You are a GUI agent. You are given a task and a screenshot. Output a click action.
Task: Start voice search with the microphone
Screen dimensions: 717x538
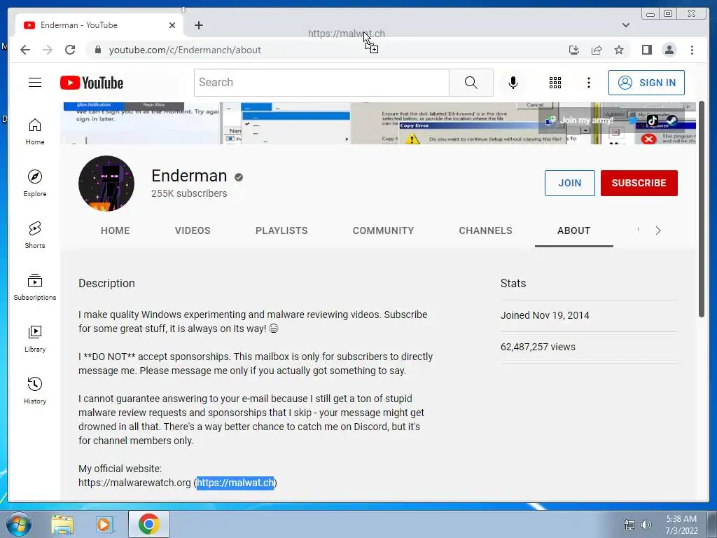pos(513,83)
